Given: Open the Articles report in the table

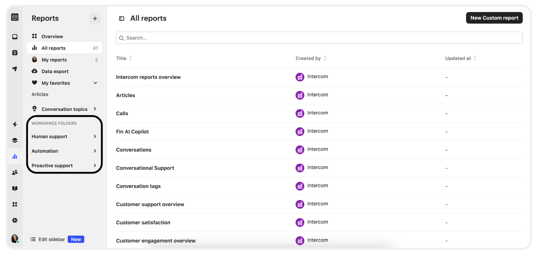Looking at the screenshot, I should (x=125, y=95).
